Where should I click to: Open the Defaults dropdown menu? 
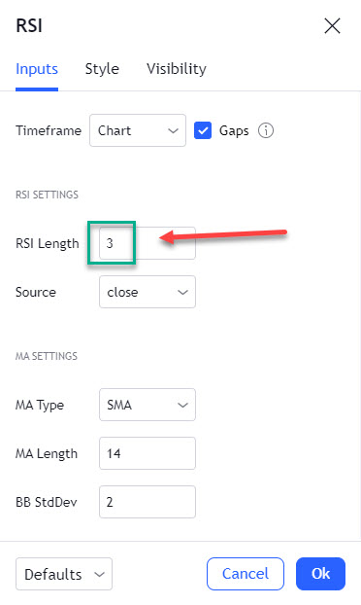(x=64, y=574)
